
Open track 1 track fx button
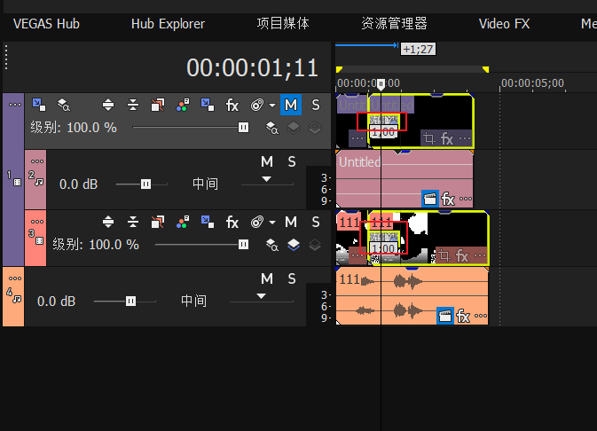tap(232, 105)
